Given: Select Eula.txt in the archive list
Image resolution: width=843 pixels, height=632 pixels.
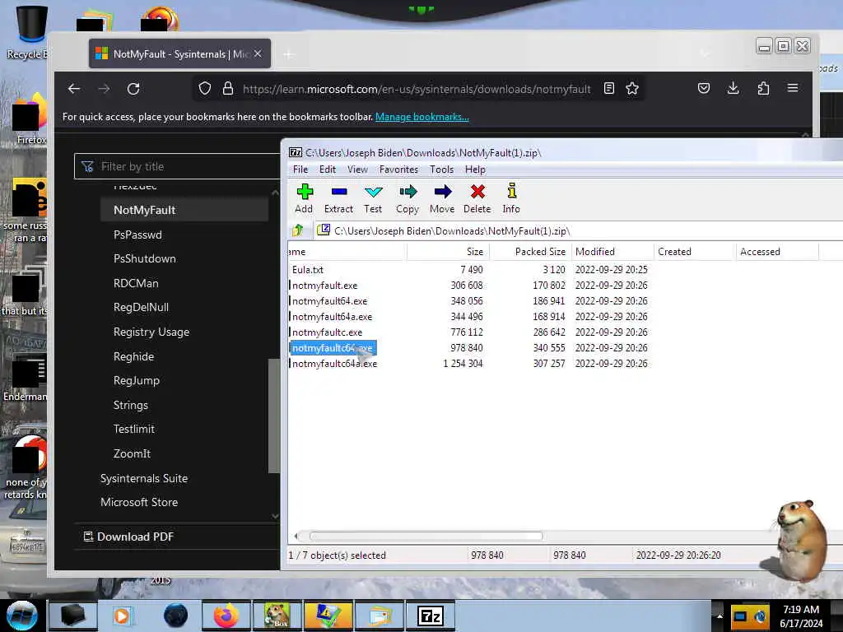Looking at the screenshot, I should (308, 269).
